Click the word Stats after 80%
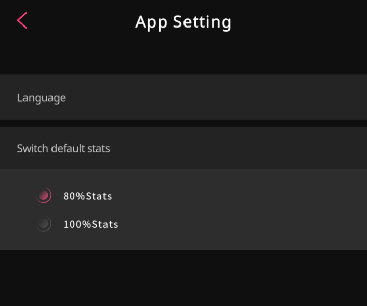This screenshot has height=306, width=367. [99, 196]
